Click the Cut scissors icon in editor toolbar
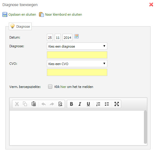 tap(17, 104)
